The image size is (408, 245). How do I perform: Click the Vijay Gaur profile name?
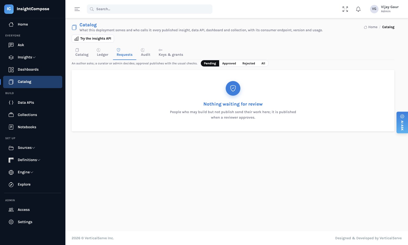pos(390,7)
